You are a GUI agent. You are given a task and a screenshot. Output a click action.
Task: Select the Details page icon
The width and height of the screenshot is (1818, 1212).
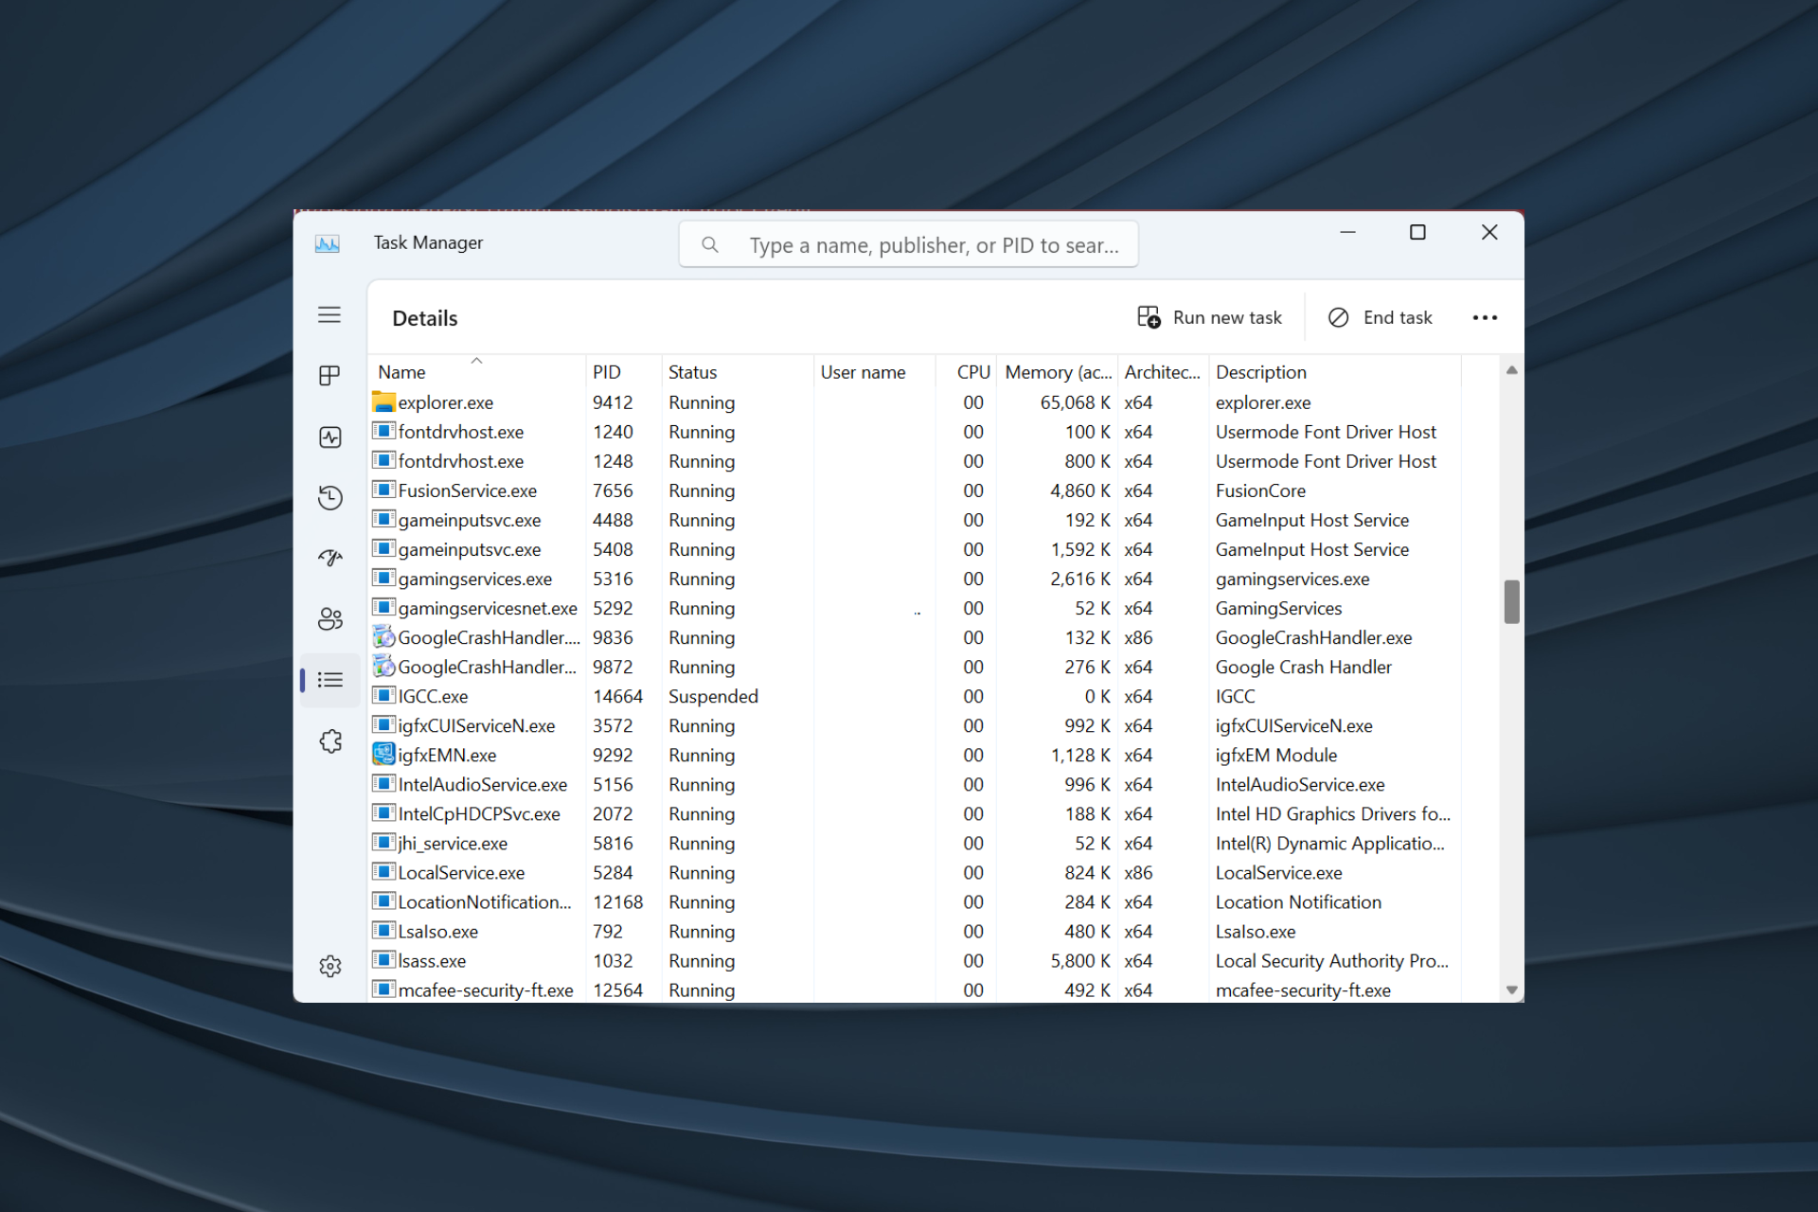pyautogui.click(x=330, y=680)
